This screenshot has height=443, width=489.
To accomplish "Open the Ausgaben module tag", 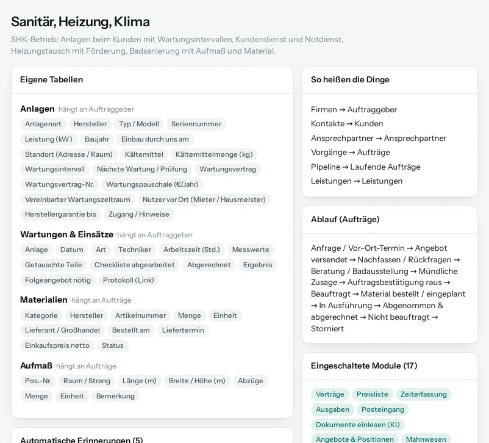I will 332,409.
